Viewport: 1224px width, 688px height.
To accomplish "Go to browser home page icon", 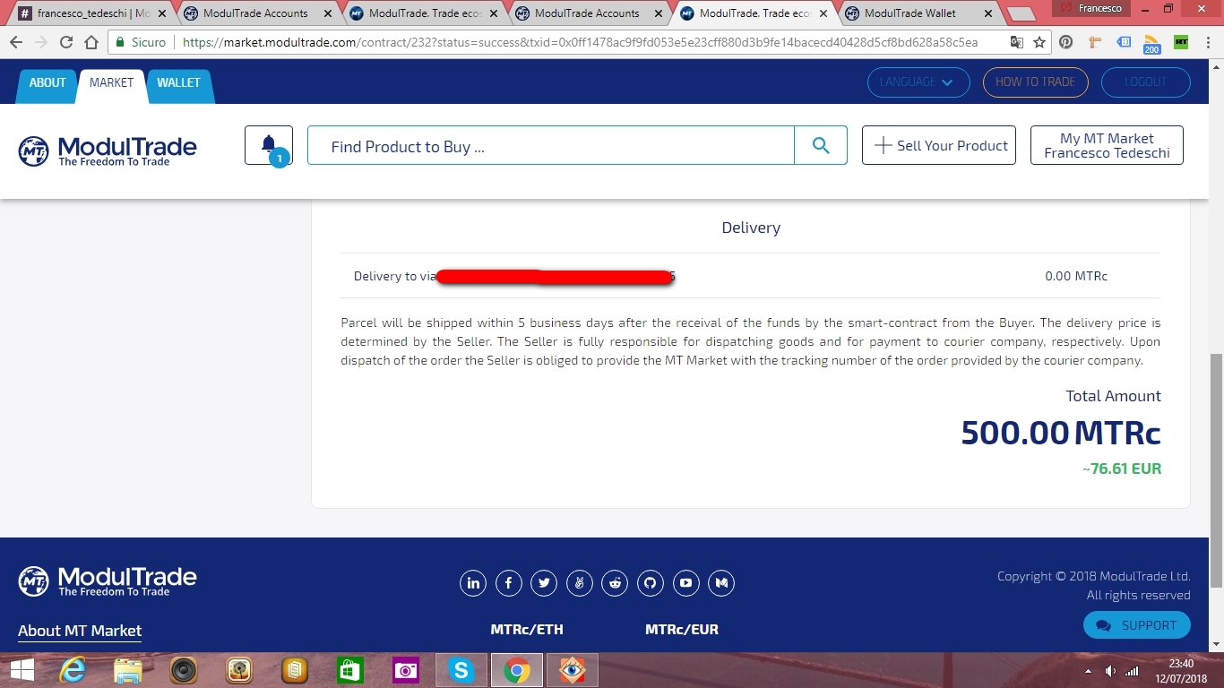I will pos(91,42).
